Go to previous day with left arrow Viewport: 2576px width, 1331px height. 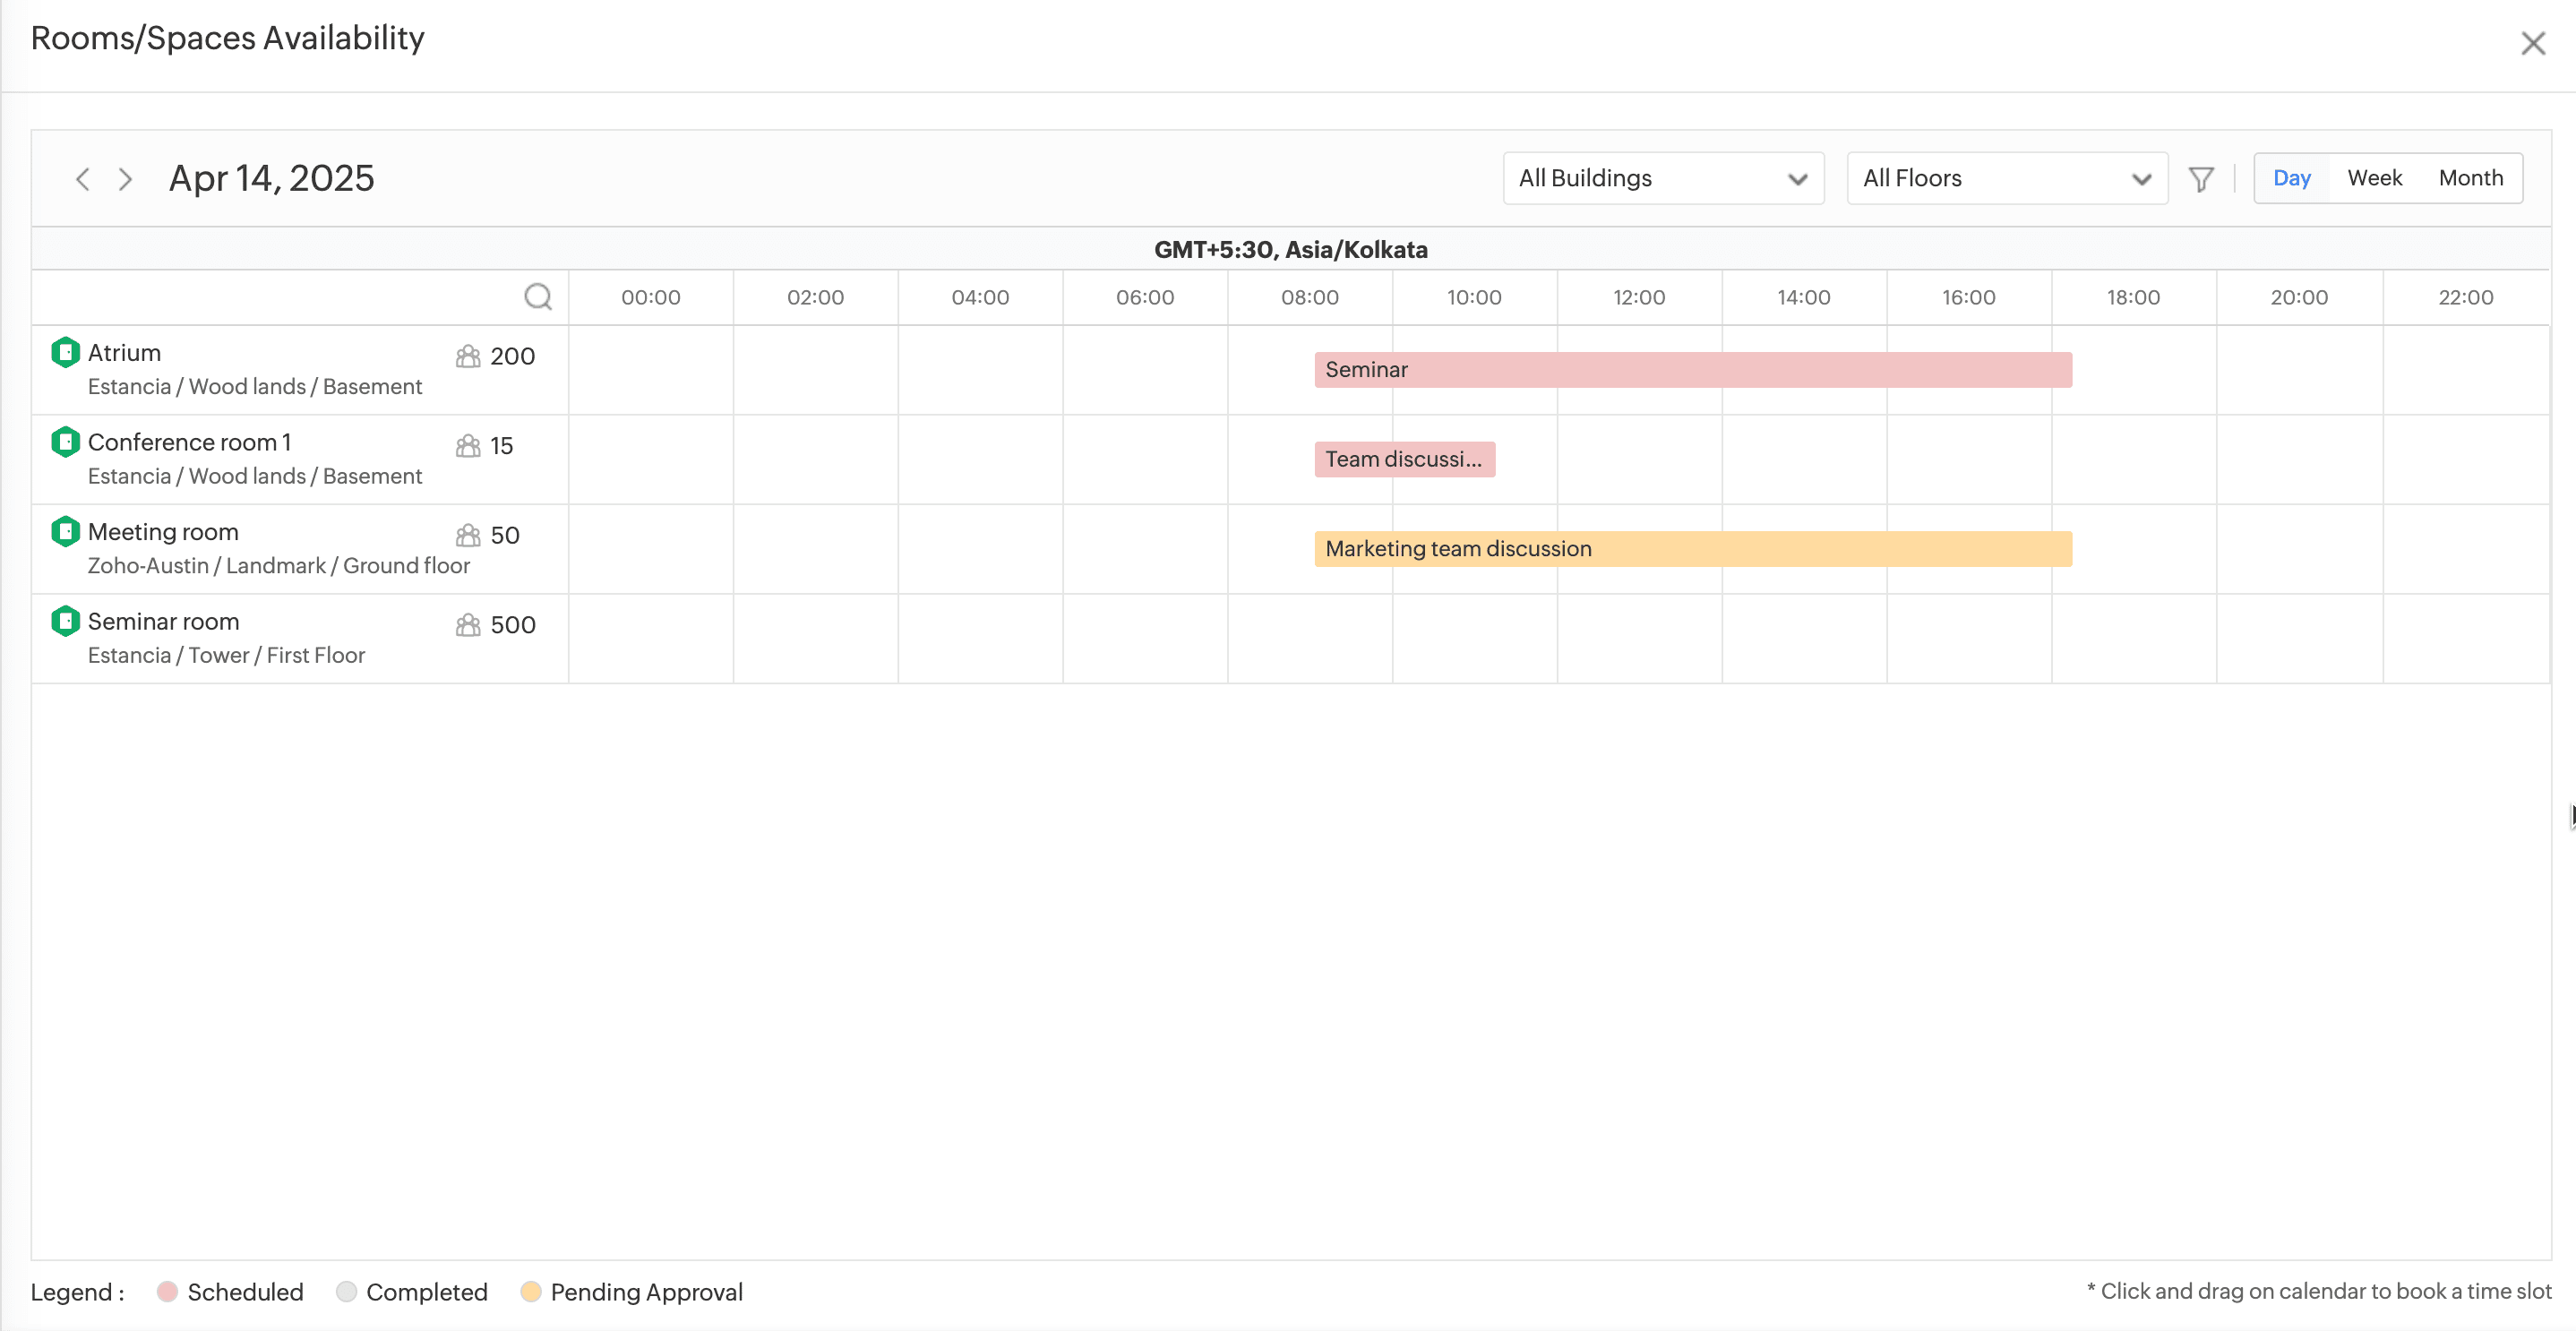83,179
